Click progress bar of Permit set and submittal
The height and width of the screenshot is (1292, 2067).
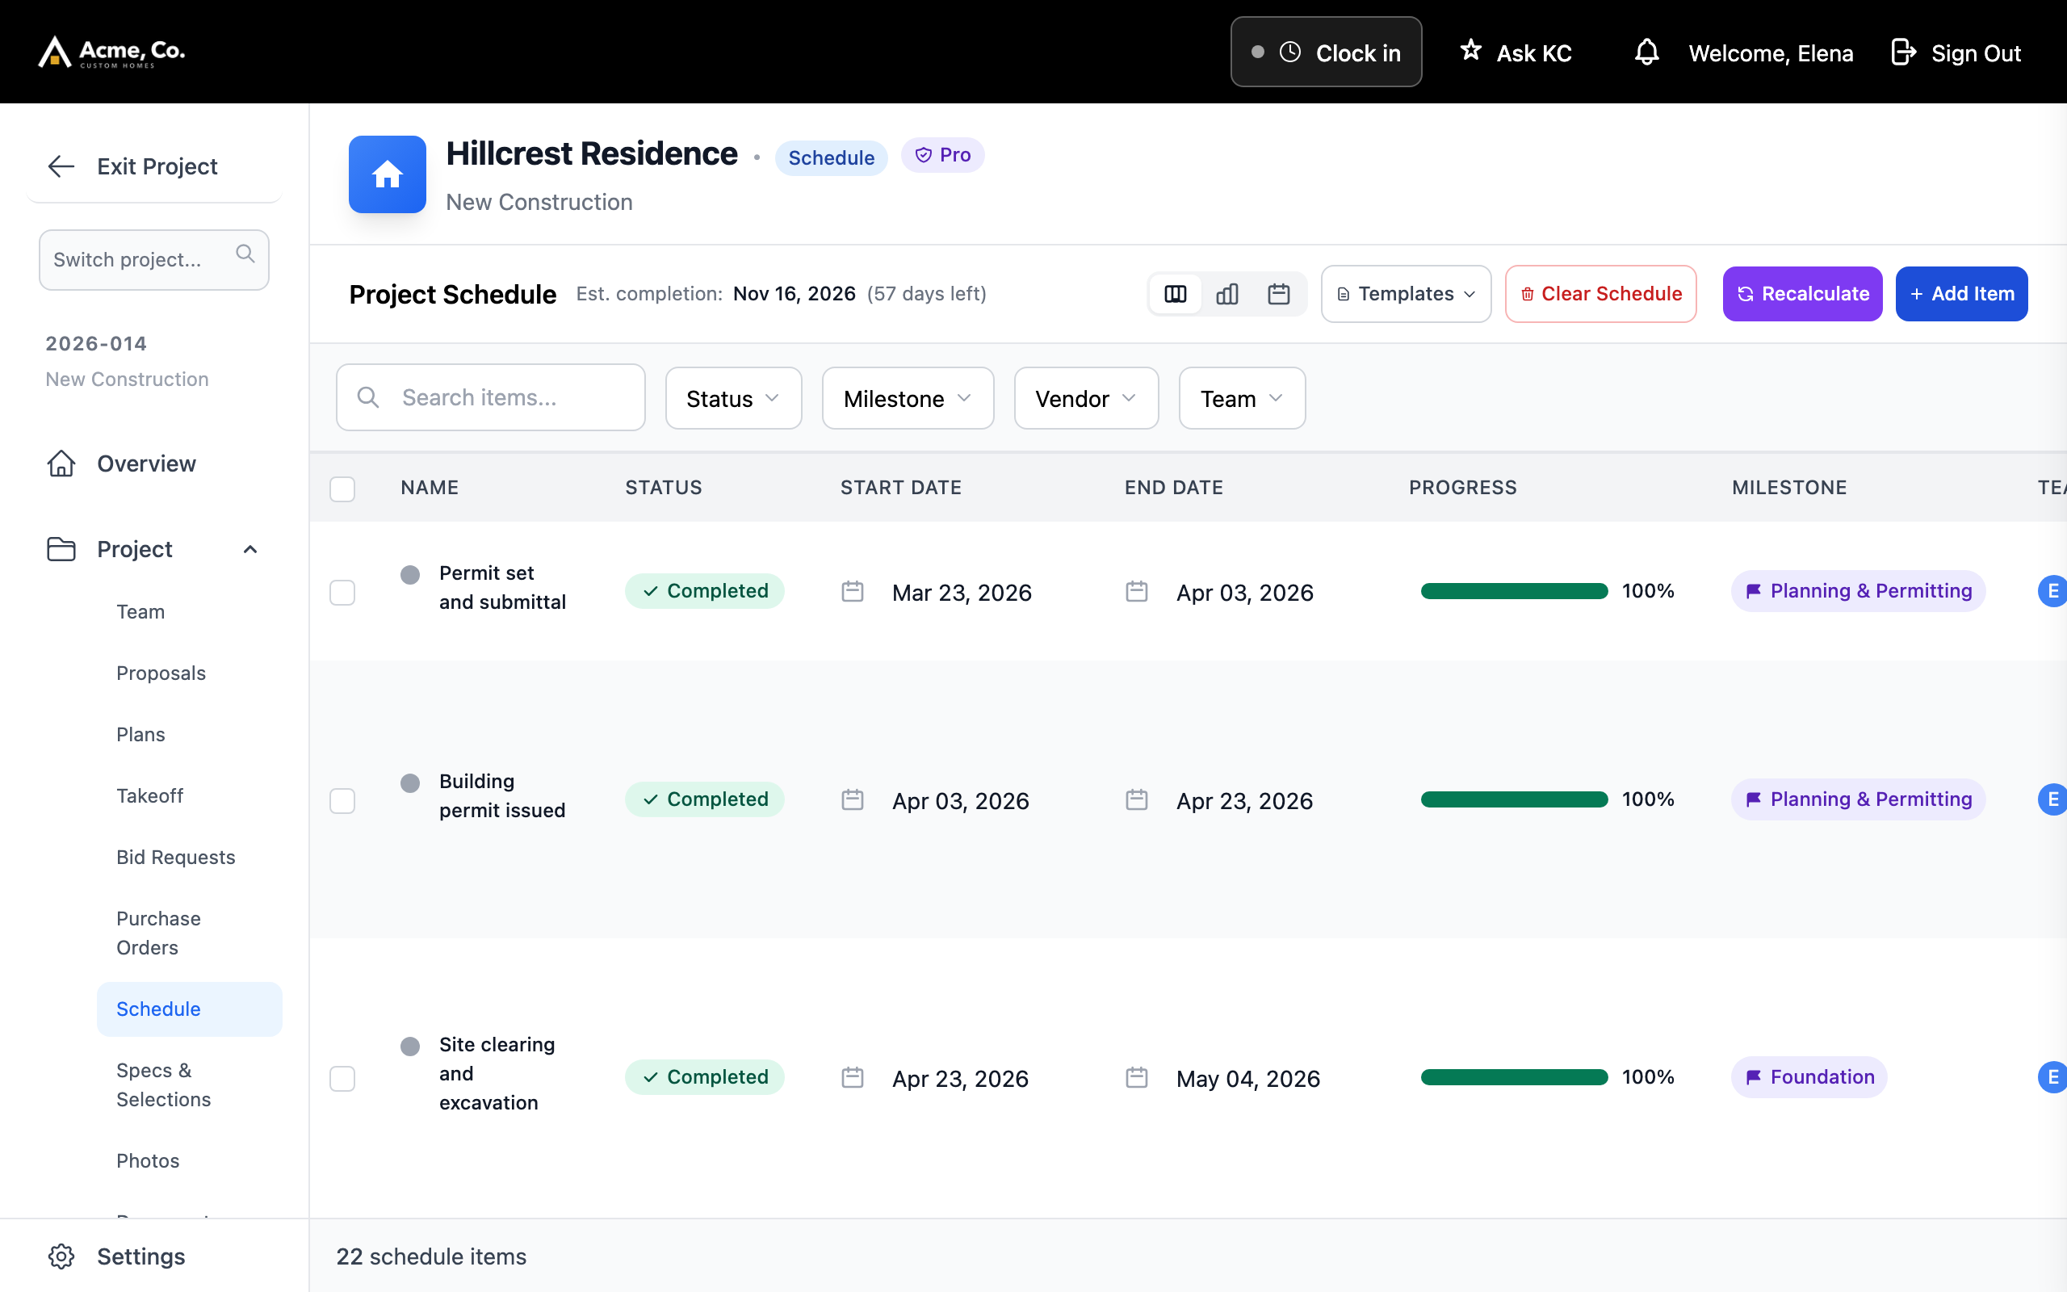point(1514,591)
